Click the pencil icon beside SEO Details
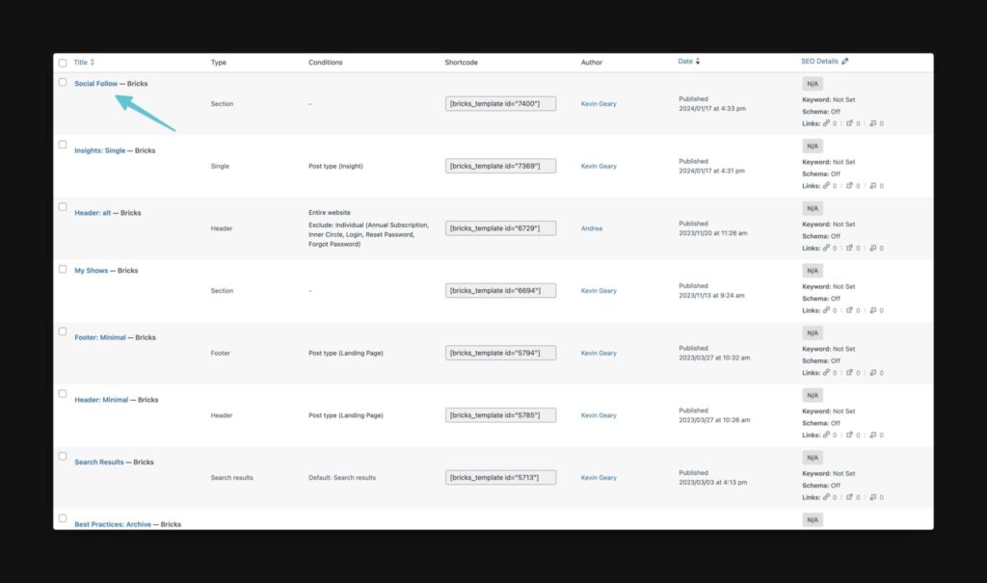Viewport: 987px width, 583px height. (844, 61)
